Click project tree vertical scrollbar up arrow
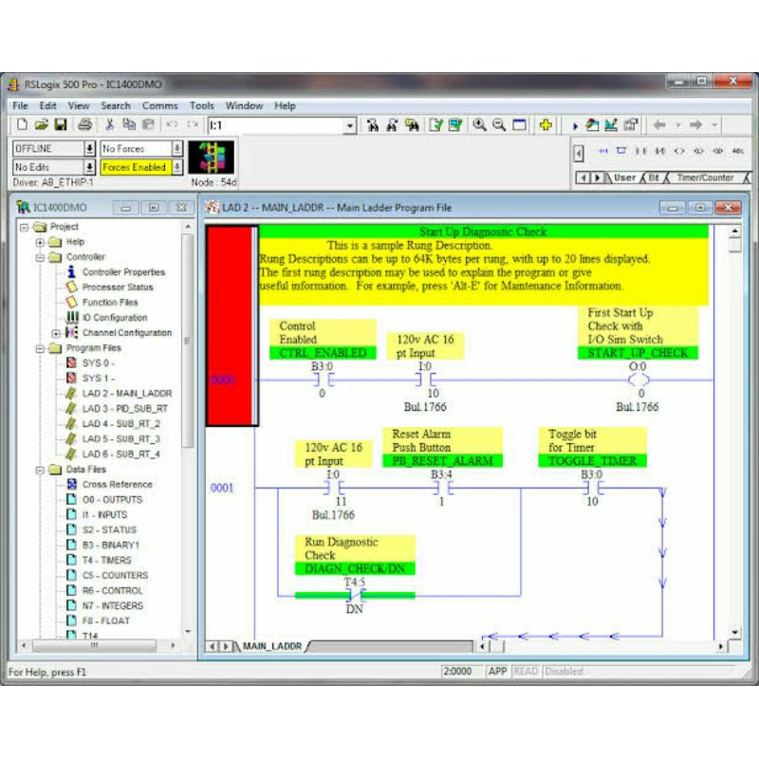 (x=188, y=227)
